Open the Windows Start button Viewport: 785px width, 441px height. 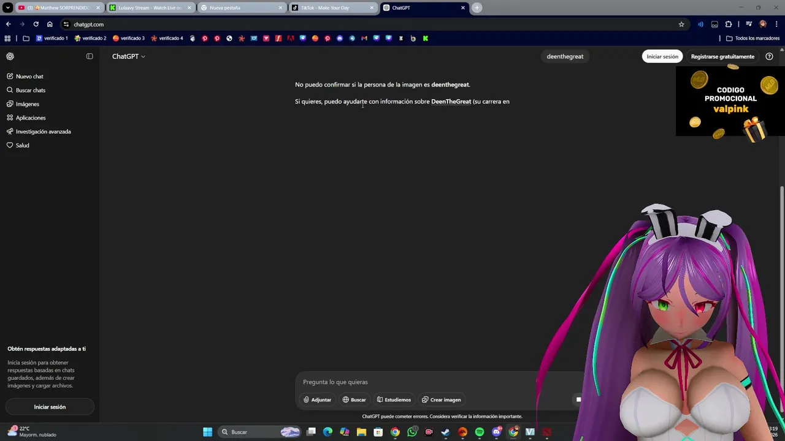(x=207, y=432)
